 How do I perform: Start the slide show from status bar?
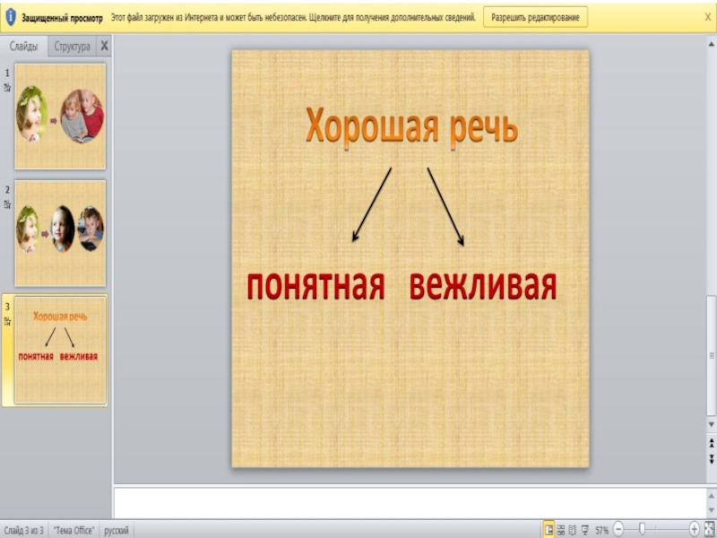pyautogui.click(x=585, y=530)
